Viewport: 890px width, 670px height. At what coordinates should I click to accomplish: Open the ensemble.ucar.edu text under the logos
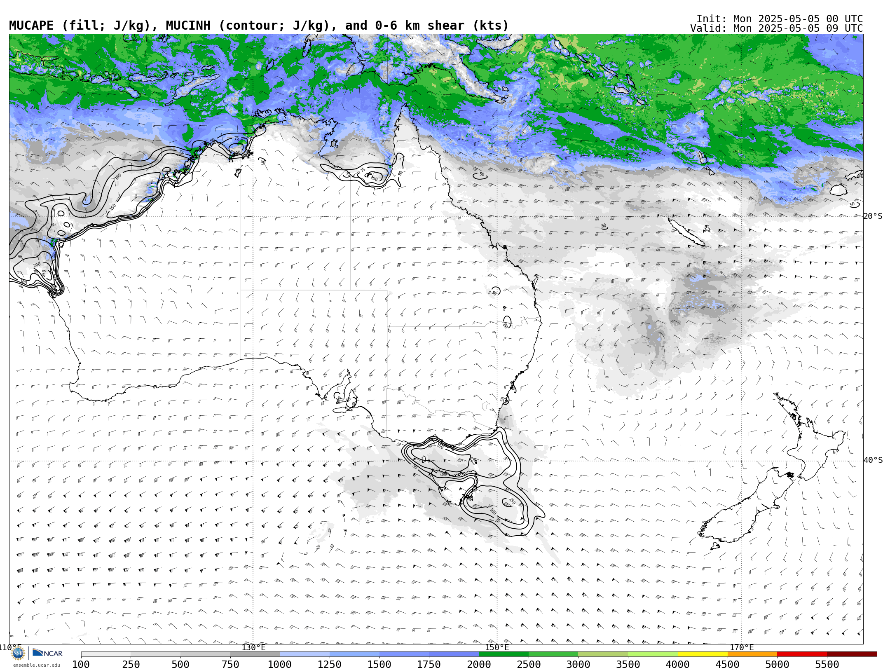pos(36,665)
